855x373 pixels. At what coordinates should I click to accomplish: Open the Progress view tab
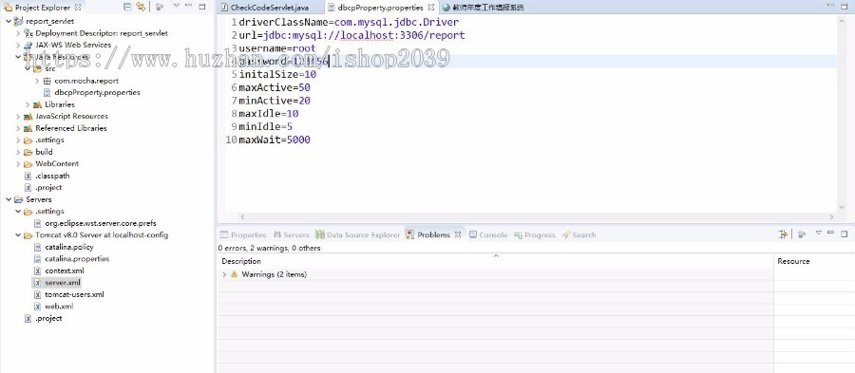(534, 235)
